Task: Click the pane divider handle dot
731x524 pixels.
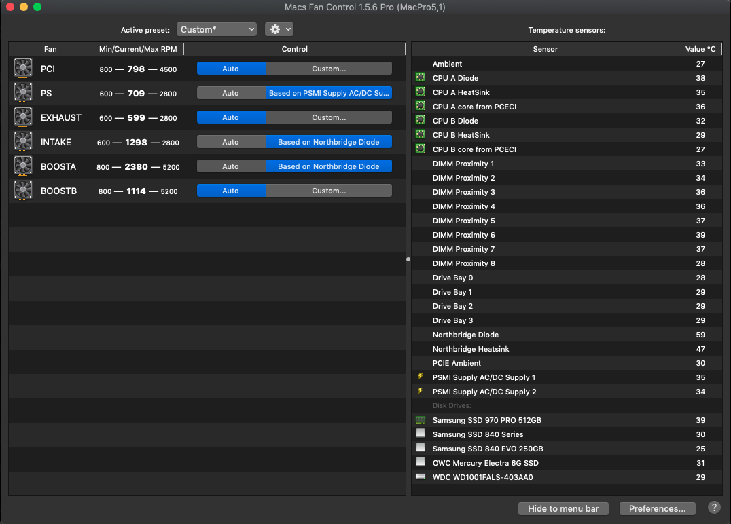Action: tap(408, 259)
